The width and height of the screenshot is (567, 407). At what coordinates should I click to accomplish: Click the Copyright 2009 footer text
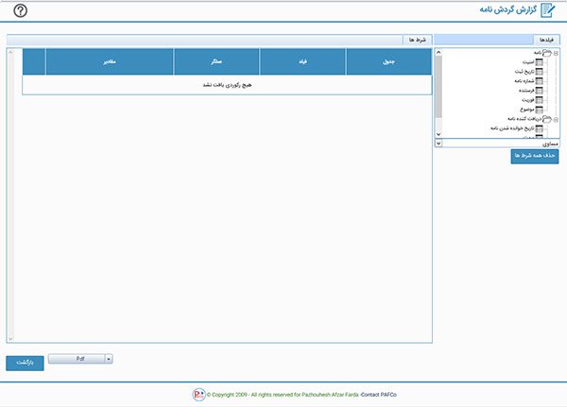click(283, 395)
